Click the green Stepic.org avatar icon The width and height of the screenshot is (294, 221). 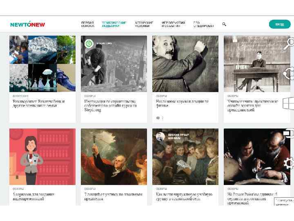(x=89, y=44)
